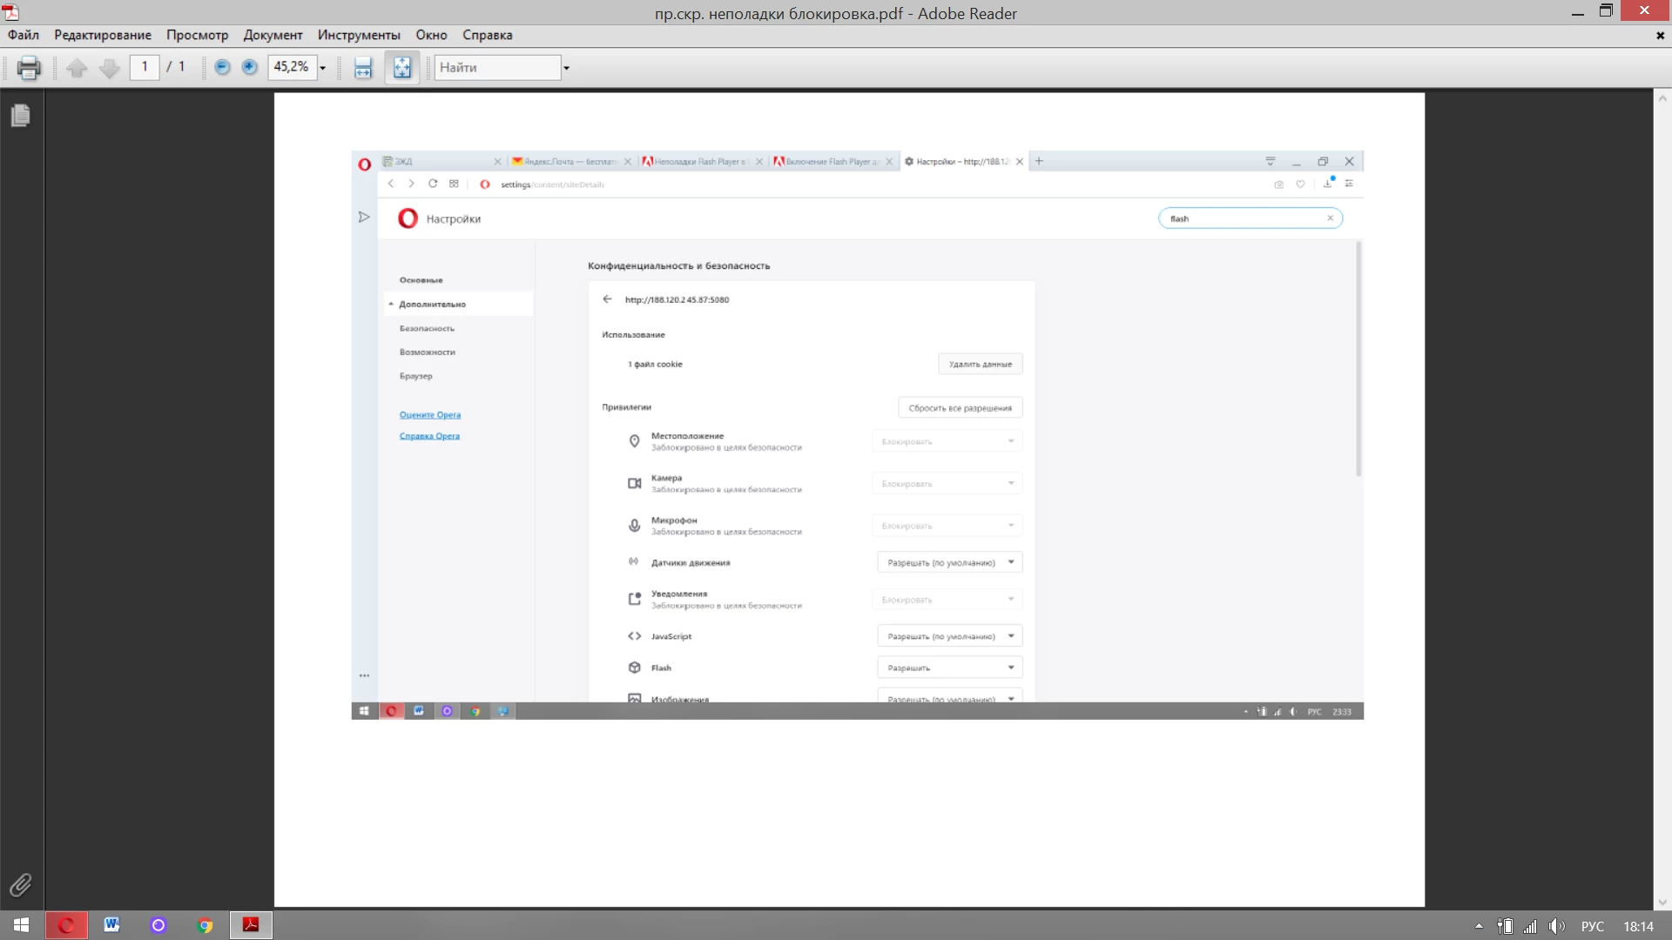The height and width of the screenshot is (940, 1672).
Task: Select the fit width scrolling icon
Action: 363,68
